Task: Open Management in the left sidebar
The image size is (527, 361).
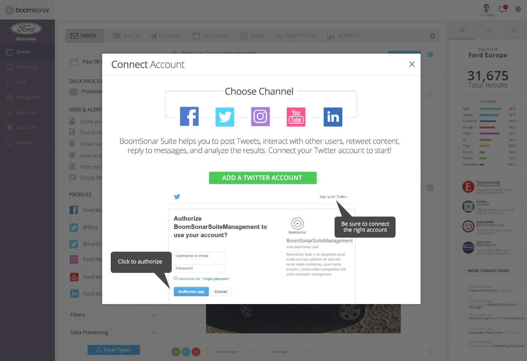Action: (x=27, y=97)
